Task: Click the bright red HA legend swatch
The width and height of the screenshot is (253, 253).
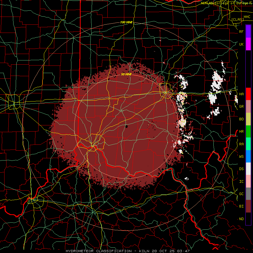Action: click(248, 94)
